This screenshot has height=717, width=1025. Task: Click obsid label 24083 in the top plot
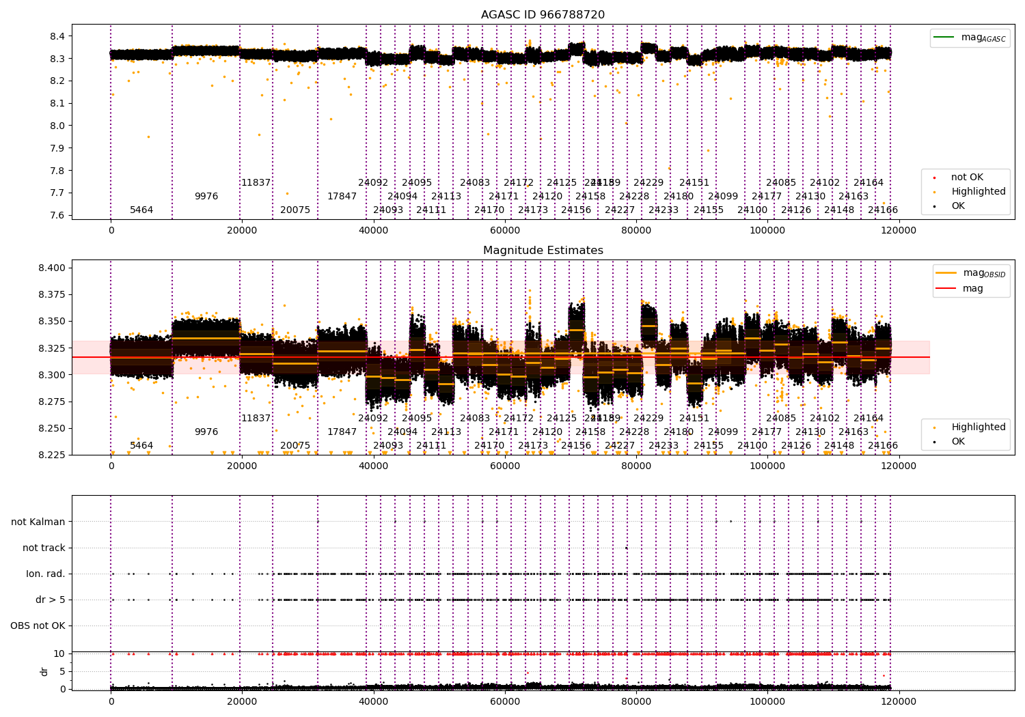point(475,182)
